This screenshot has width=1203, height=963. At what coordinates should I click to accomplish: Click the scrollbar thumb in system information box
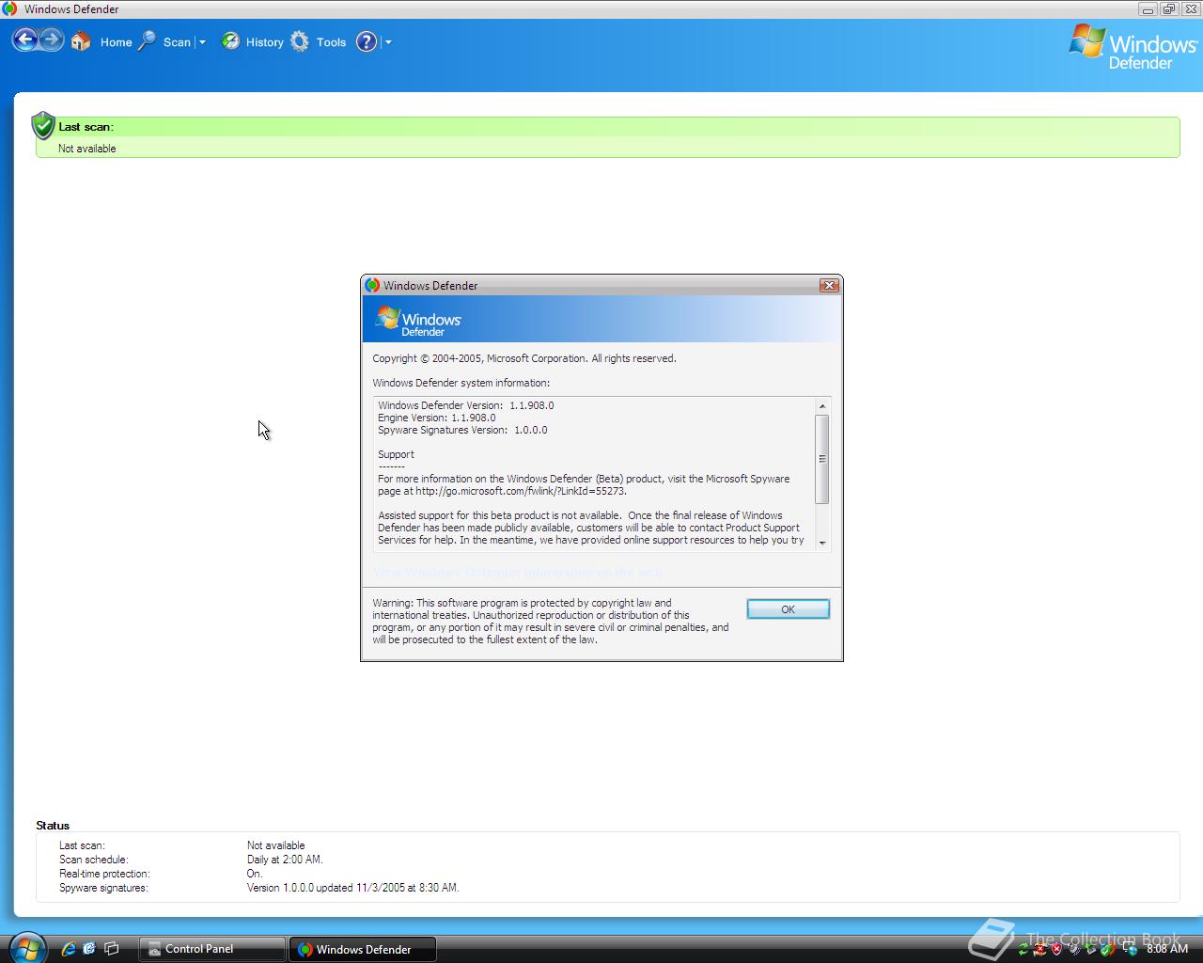tap(822, 459)
